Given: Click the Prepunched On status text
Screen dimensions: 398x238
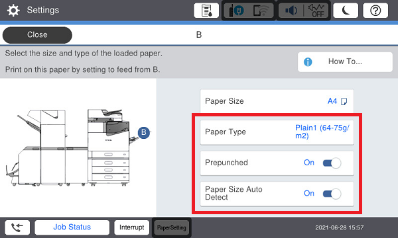Looking at the screenshot, I should [309, 163].
